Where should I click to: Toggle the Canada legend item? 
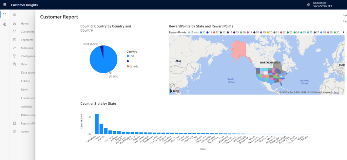point(134,66)
